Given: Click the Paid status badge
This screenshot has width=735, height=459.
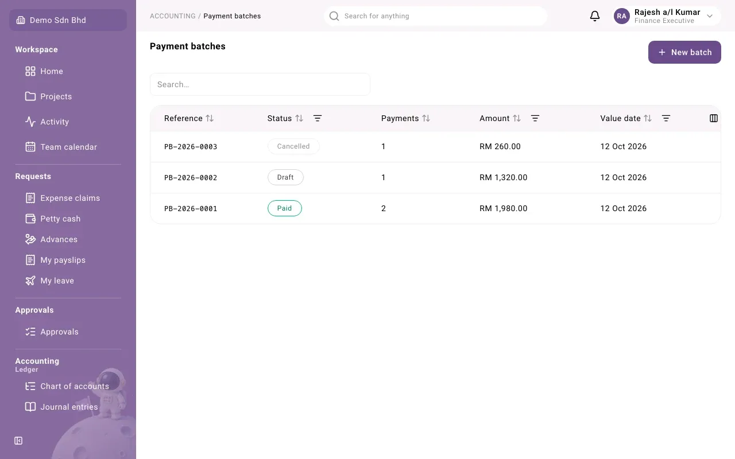Looking at the screenshot, I should point(285,208).
